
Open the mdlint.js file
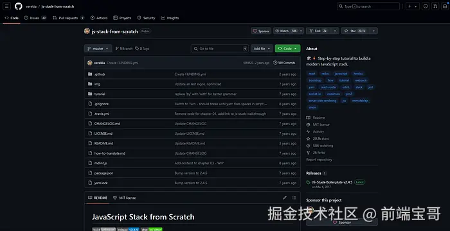click(x=100, y=164)
